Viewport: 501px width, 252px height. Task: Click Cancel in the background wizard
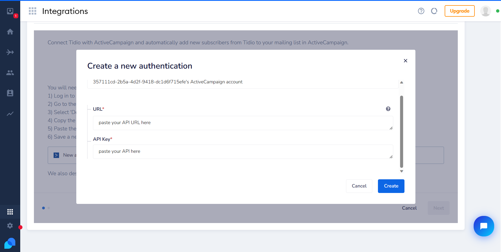[409, 208]
